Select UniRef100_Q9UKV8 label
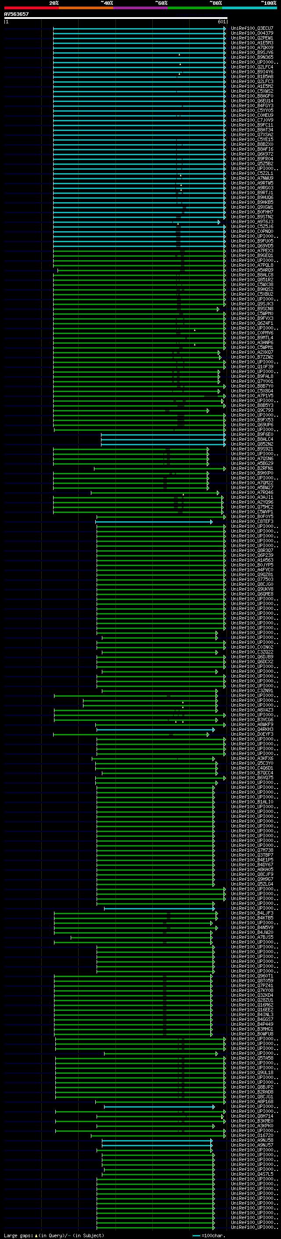The image size is (281, 1239). click(252, 589)
